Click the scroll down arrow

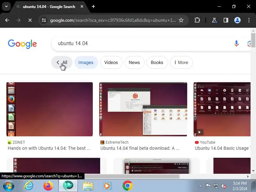[x=253, y=171]
